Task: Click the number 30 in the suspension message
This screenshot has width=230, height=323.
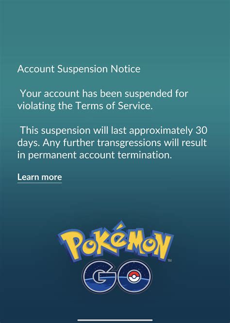Action: tap(201, 130)
